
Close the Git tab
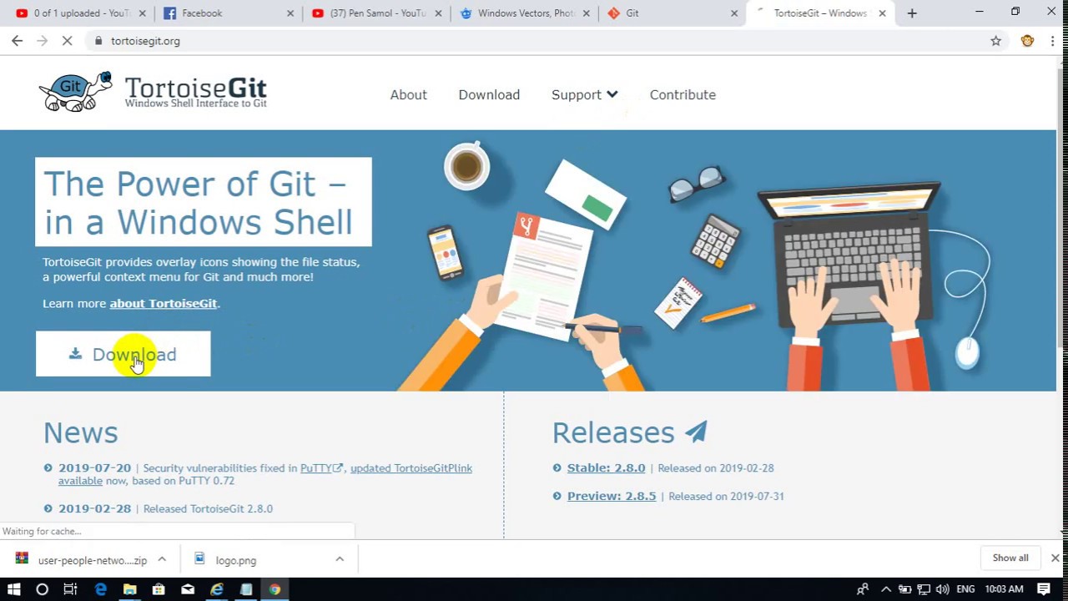(x=734, y=13)
